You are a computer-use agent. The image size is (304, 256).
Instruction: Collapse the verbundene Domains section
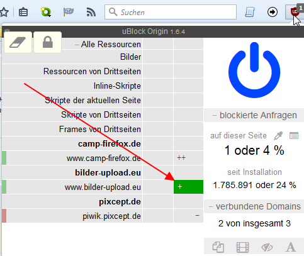click(211, 207)
